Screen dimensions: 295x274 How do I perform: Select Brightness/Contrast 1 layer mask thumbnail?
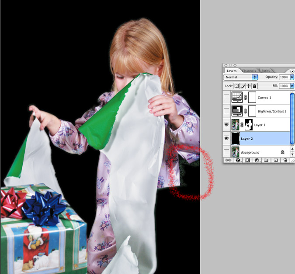pyautogui.click(x=252, y=111)
